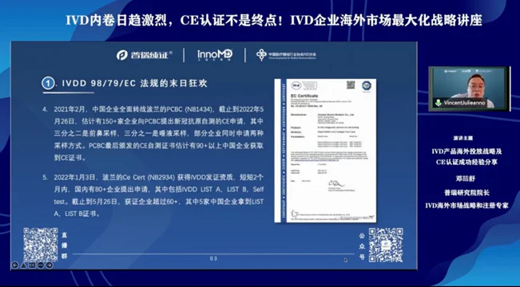This screenshot has height=287, width=520.
Task: Click signature on the EC certificate
Action: (x=335, y=183)
